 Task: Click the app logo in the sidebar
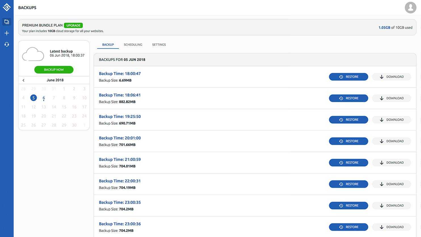[x=7, y=7]
